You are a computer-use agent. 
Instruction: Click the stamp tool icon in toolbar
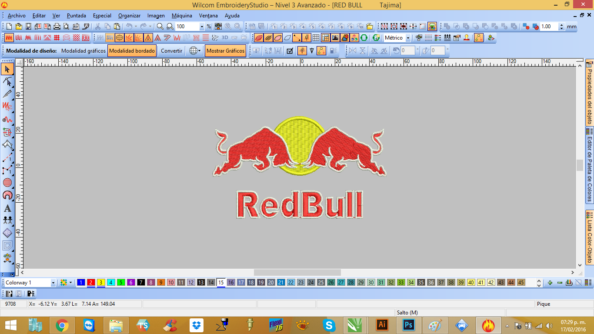pos(467,38)
